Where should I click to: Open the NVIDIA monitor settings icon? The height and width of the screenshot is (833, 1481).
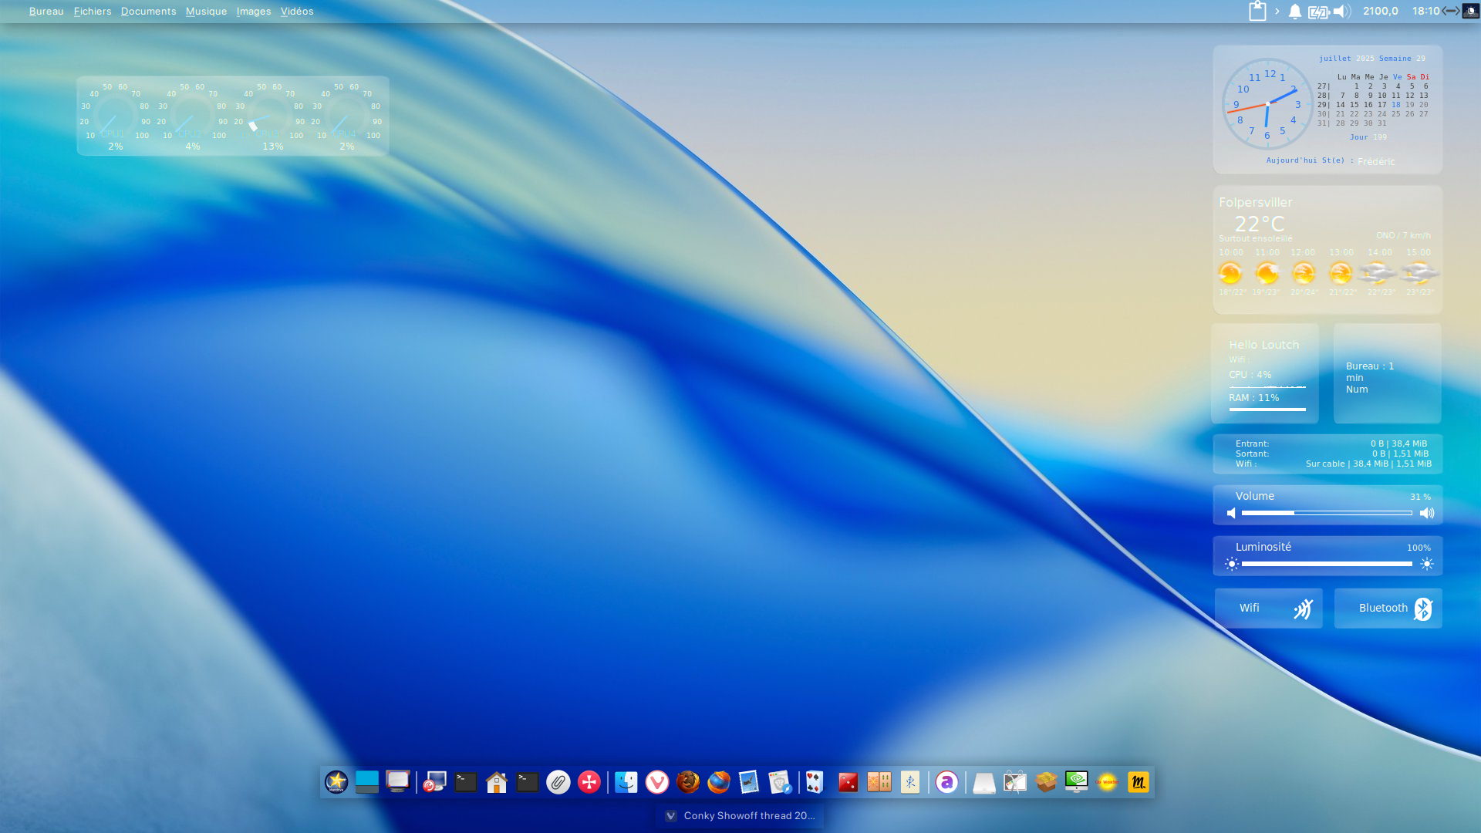(x=1077, y=782)
